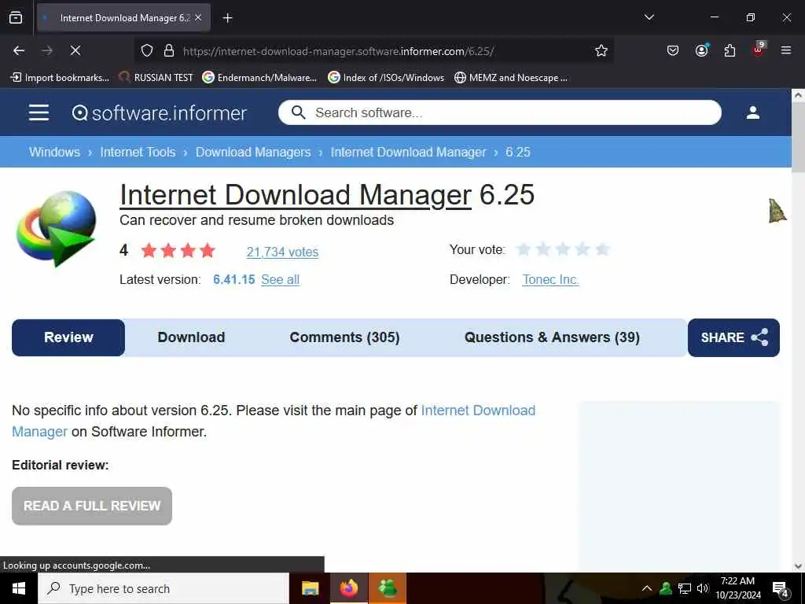Open Questions & Answers (39) tab
Screen dimensions: 805x604
click(552, 337)
